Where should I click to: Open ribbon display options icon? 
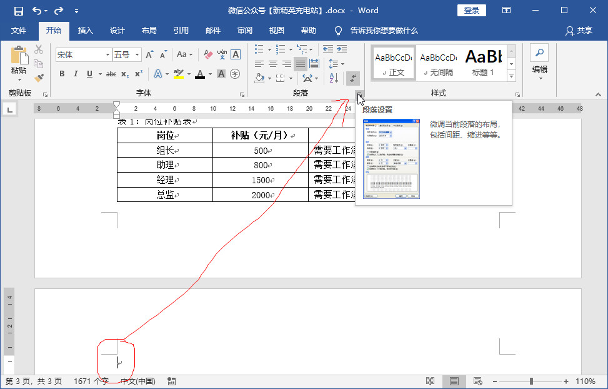tap(506, 11)
